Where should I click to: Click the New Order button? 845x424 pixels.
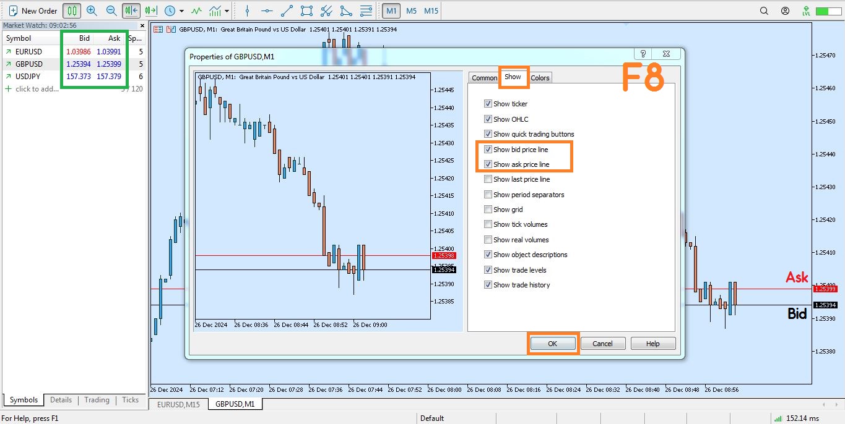(33, 11)
